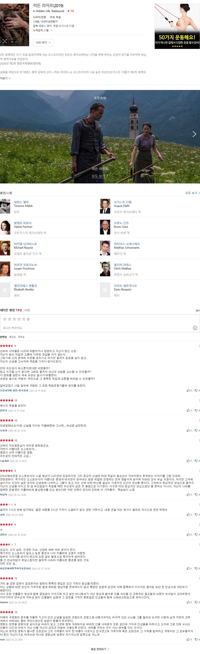Sort reviews by 최신순
The image size is (200, 654).
[x=12, y=337]
